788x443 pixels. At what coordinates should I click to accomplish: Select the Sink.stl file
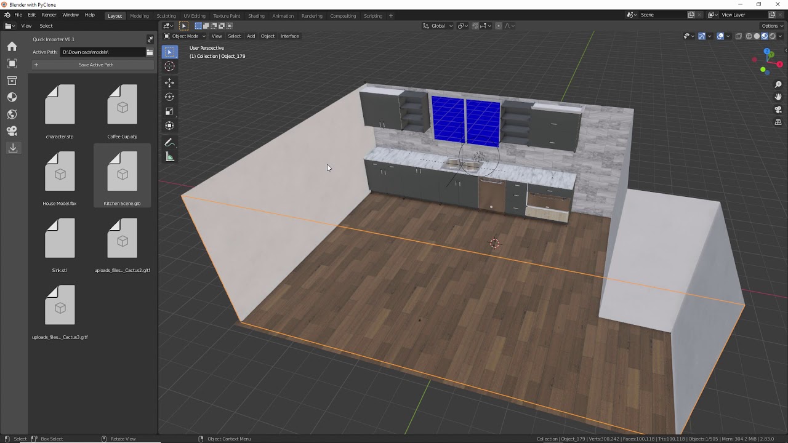pos(60,244)
